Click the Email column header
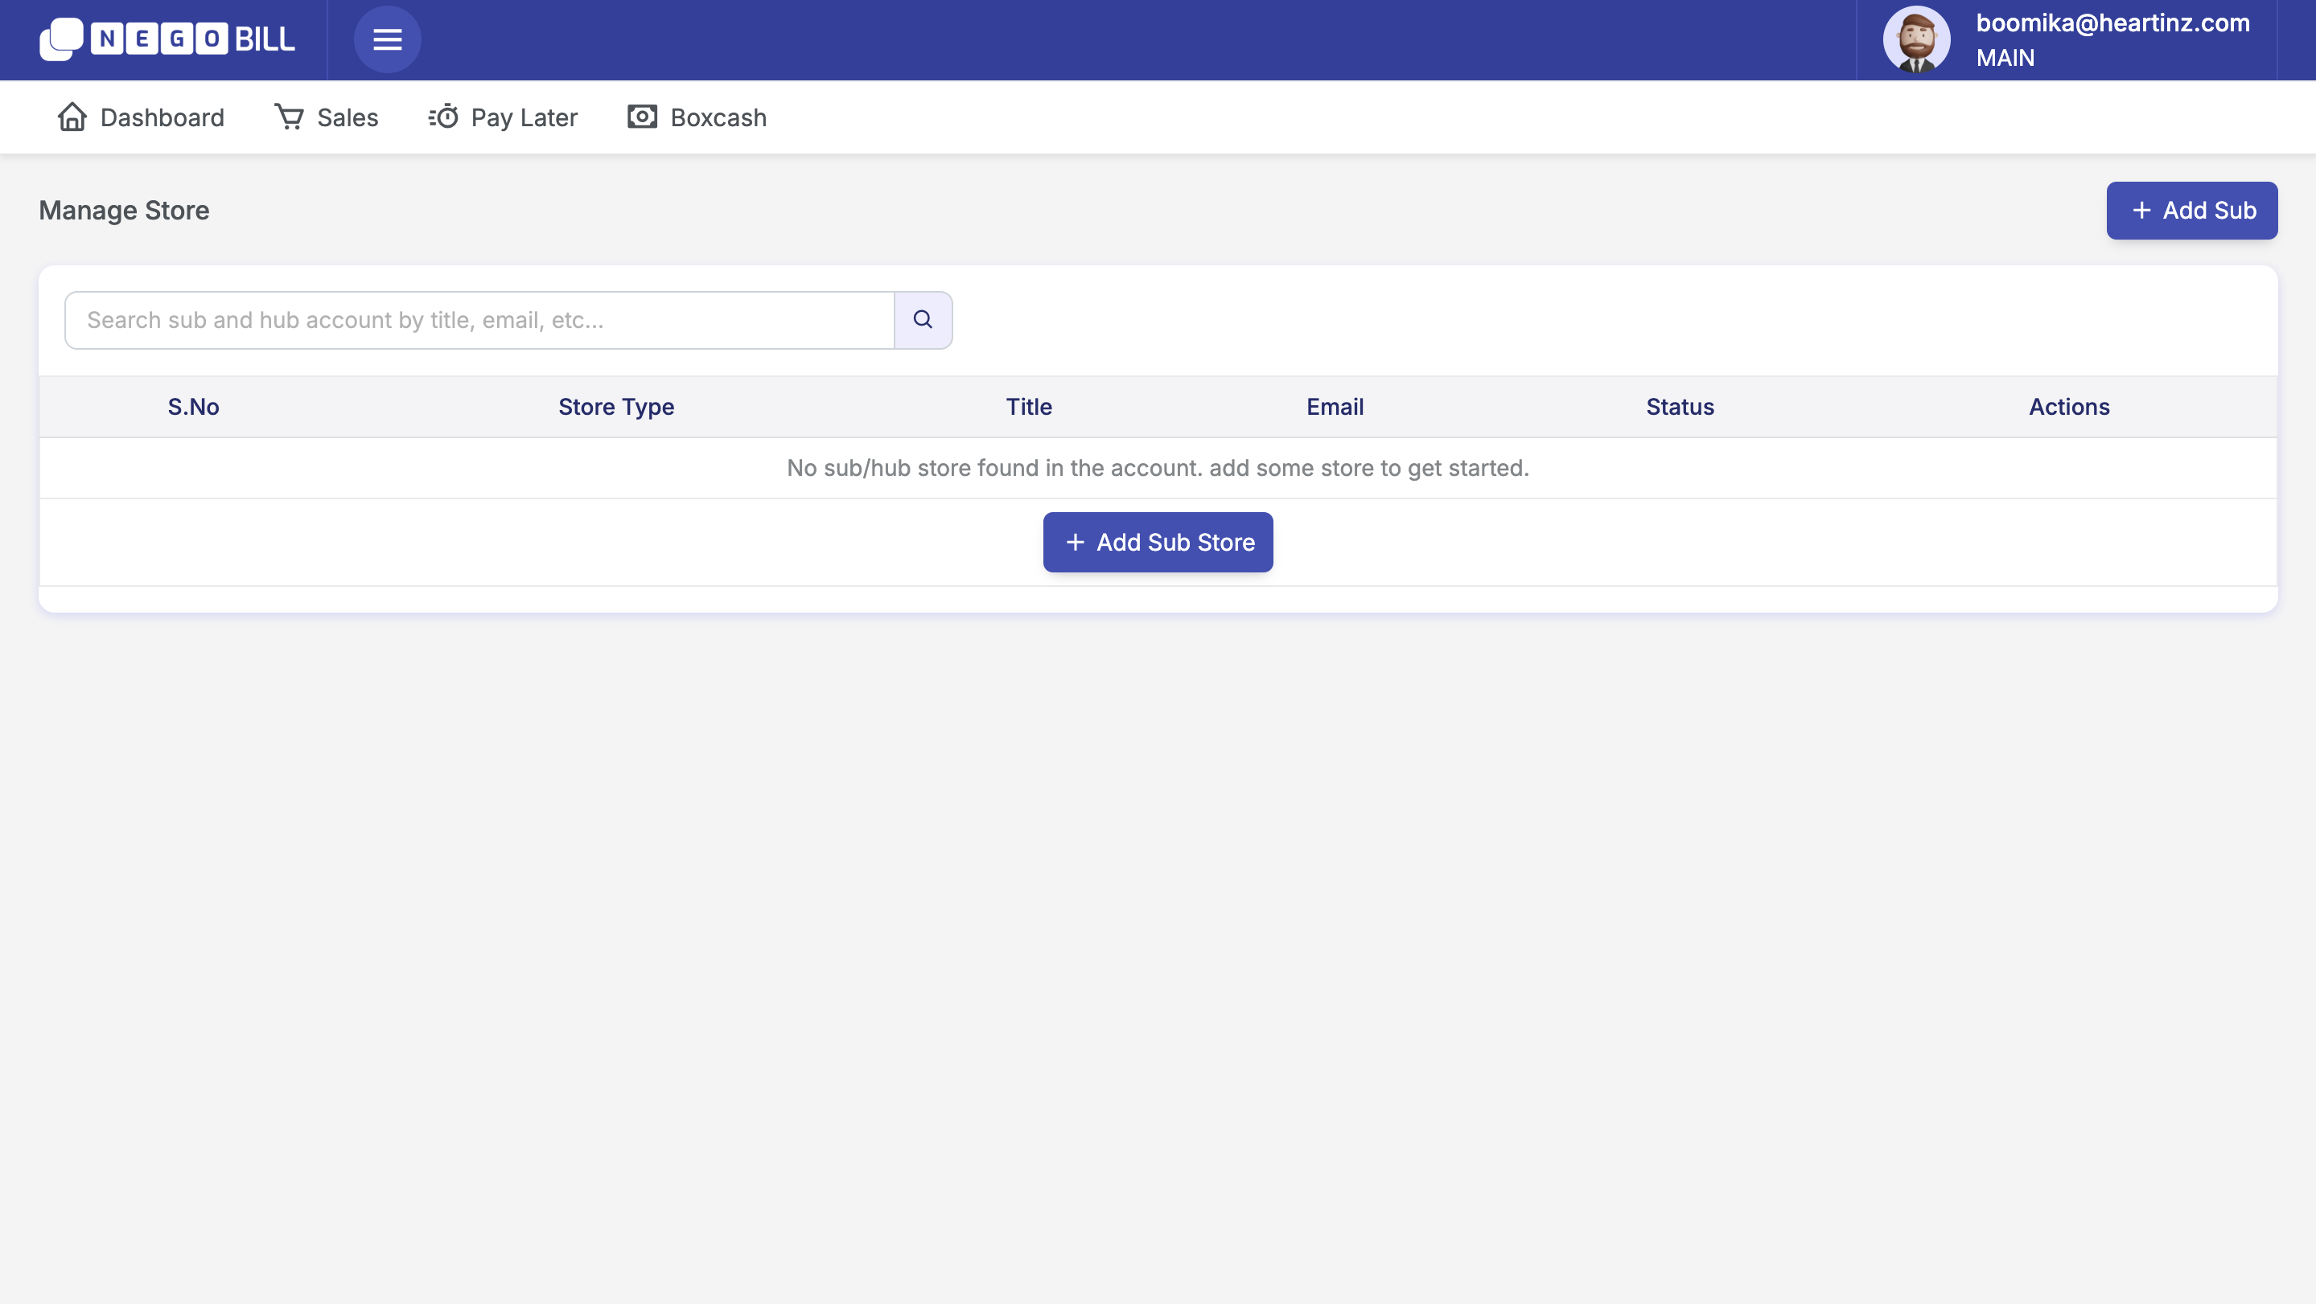The height and width of the screenshot is (1304, 2316). (x=1335, y=407)
